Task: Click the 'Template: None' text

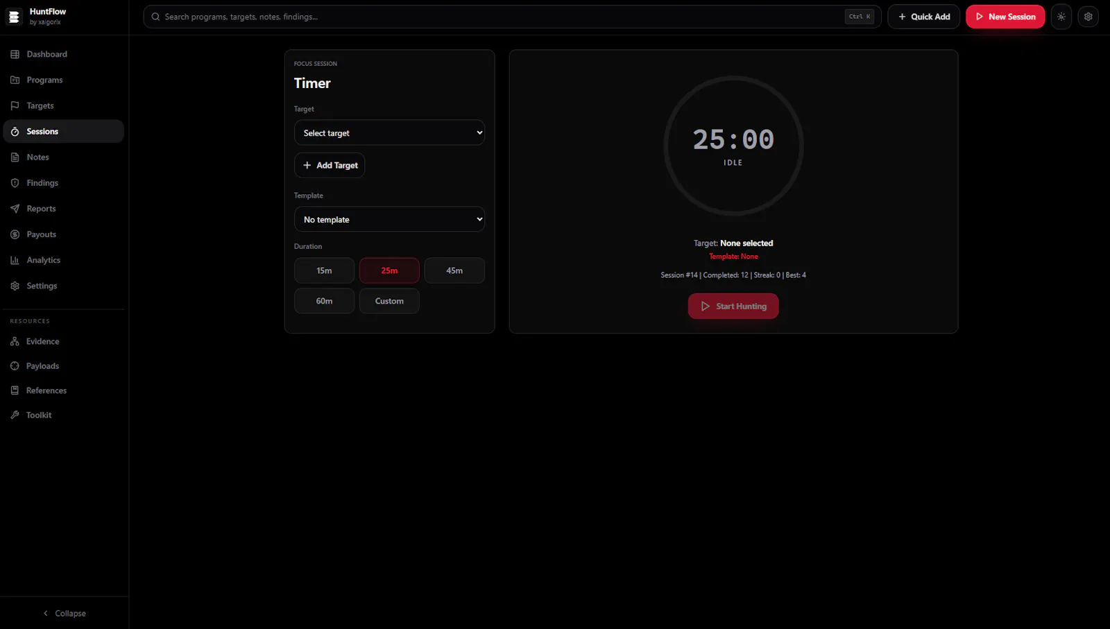Action: pyautogui.click(x=733, y=257)
